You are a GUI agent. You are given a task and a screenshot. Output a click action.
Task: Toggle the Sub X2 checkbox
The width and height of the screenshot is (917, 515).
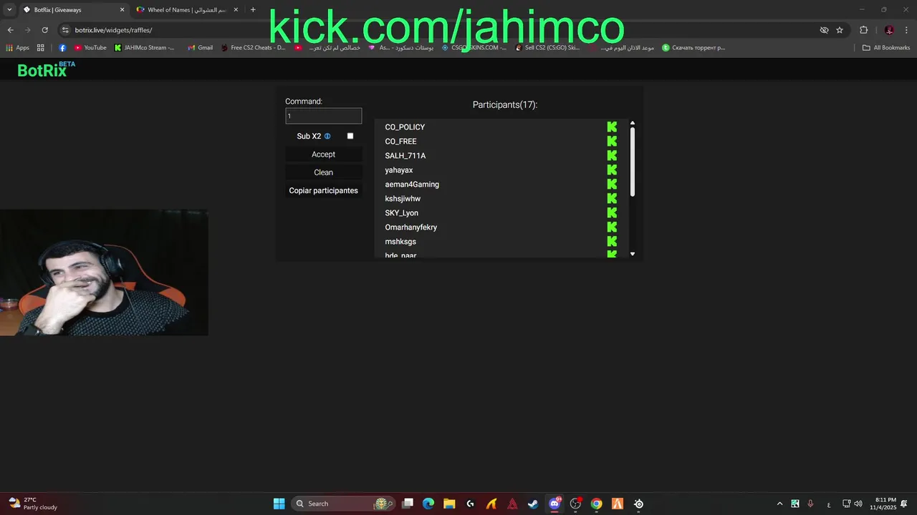click(350, 136)
